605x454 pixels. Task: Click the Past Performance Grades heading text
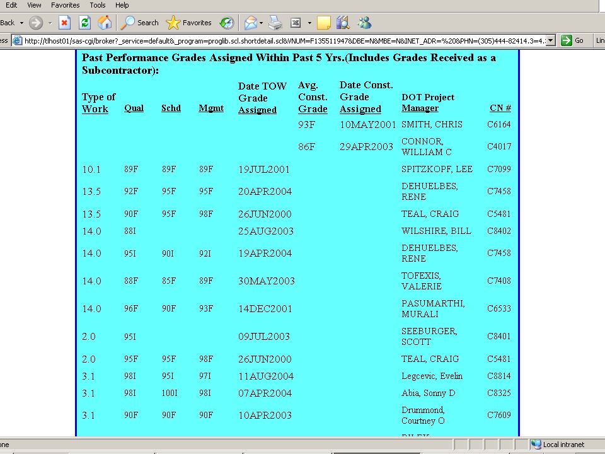[289, 64]
